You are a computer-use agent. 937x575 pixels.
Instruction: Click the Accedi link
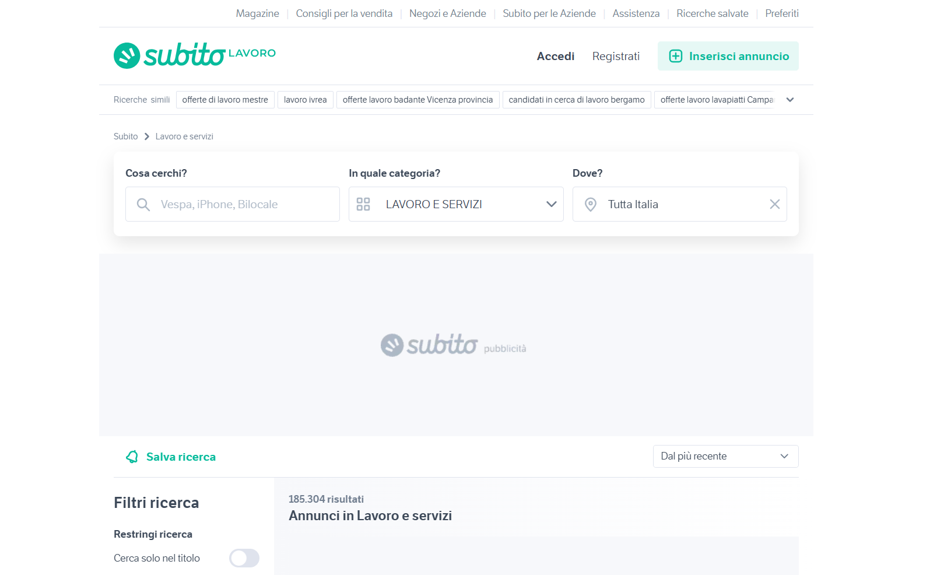coord(555,56)
